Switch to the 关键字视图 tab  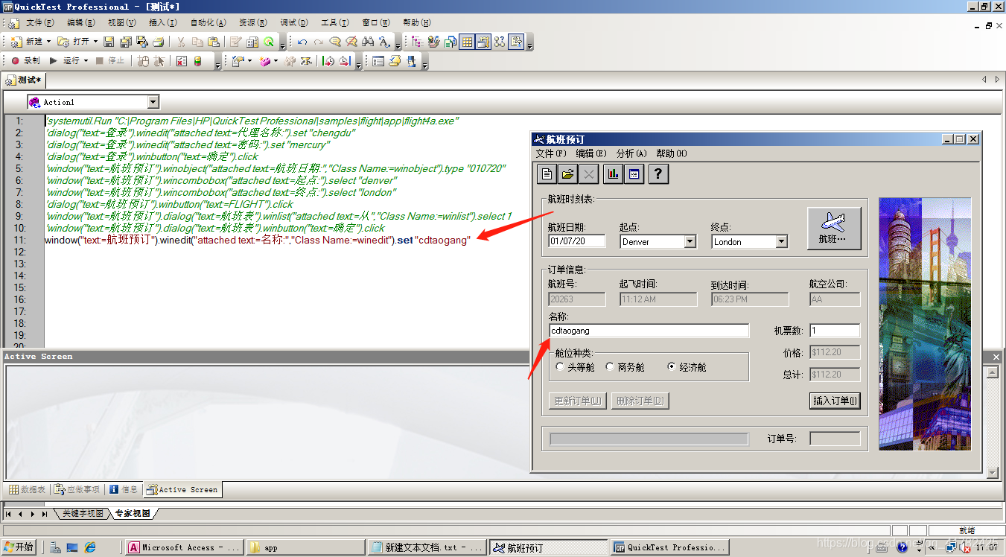pyautogui.click(x=83, y=514)
